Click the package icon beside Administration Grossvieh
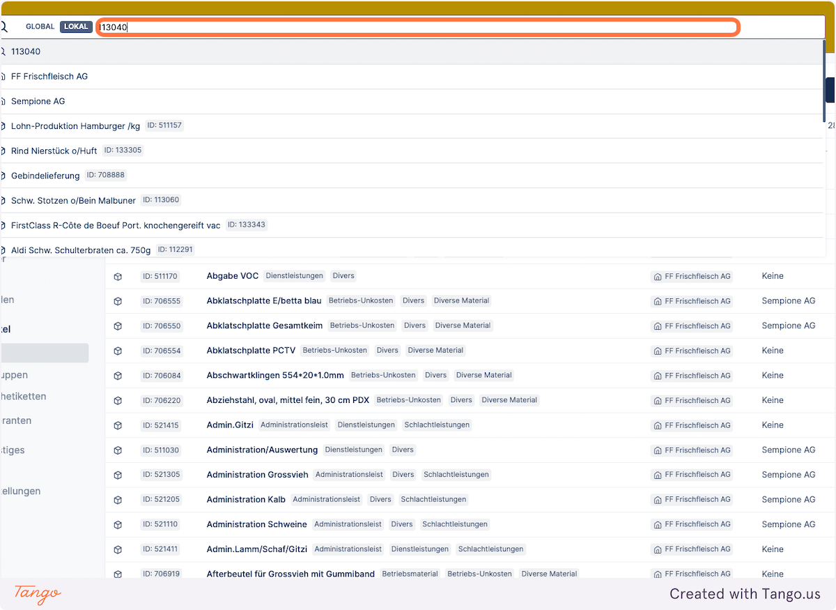Viewport: 836px width, 610px height. pos(118,475)
